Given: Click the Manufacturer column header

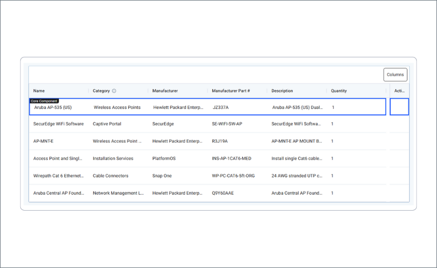Looking at the screenshot, I should (165, 91).
